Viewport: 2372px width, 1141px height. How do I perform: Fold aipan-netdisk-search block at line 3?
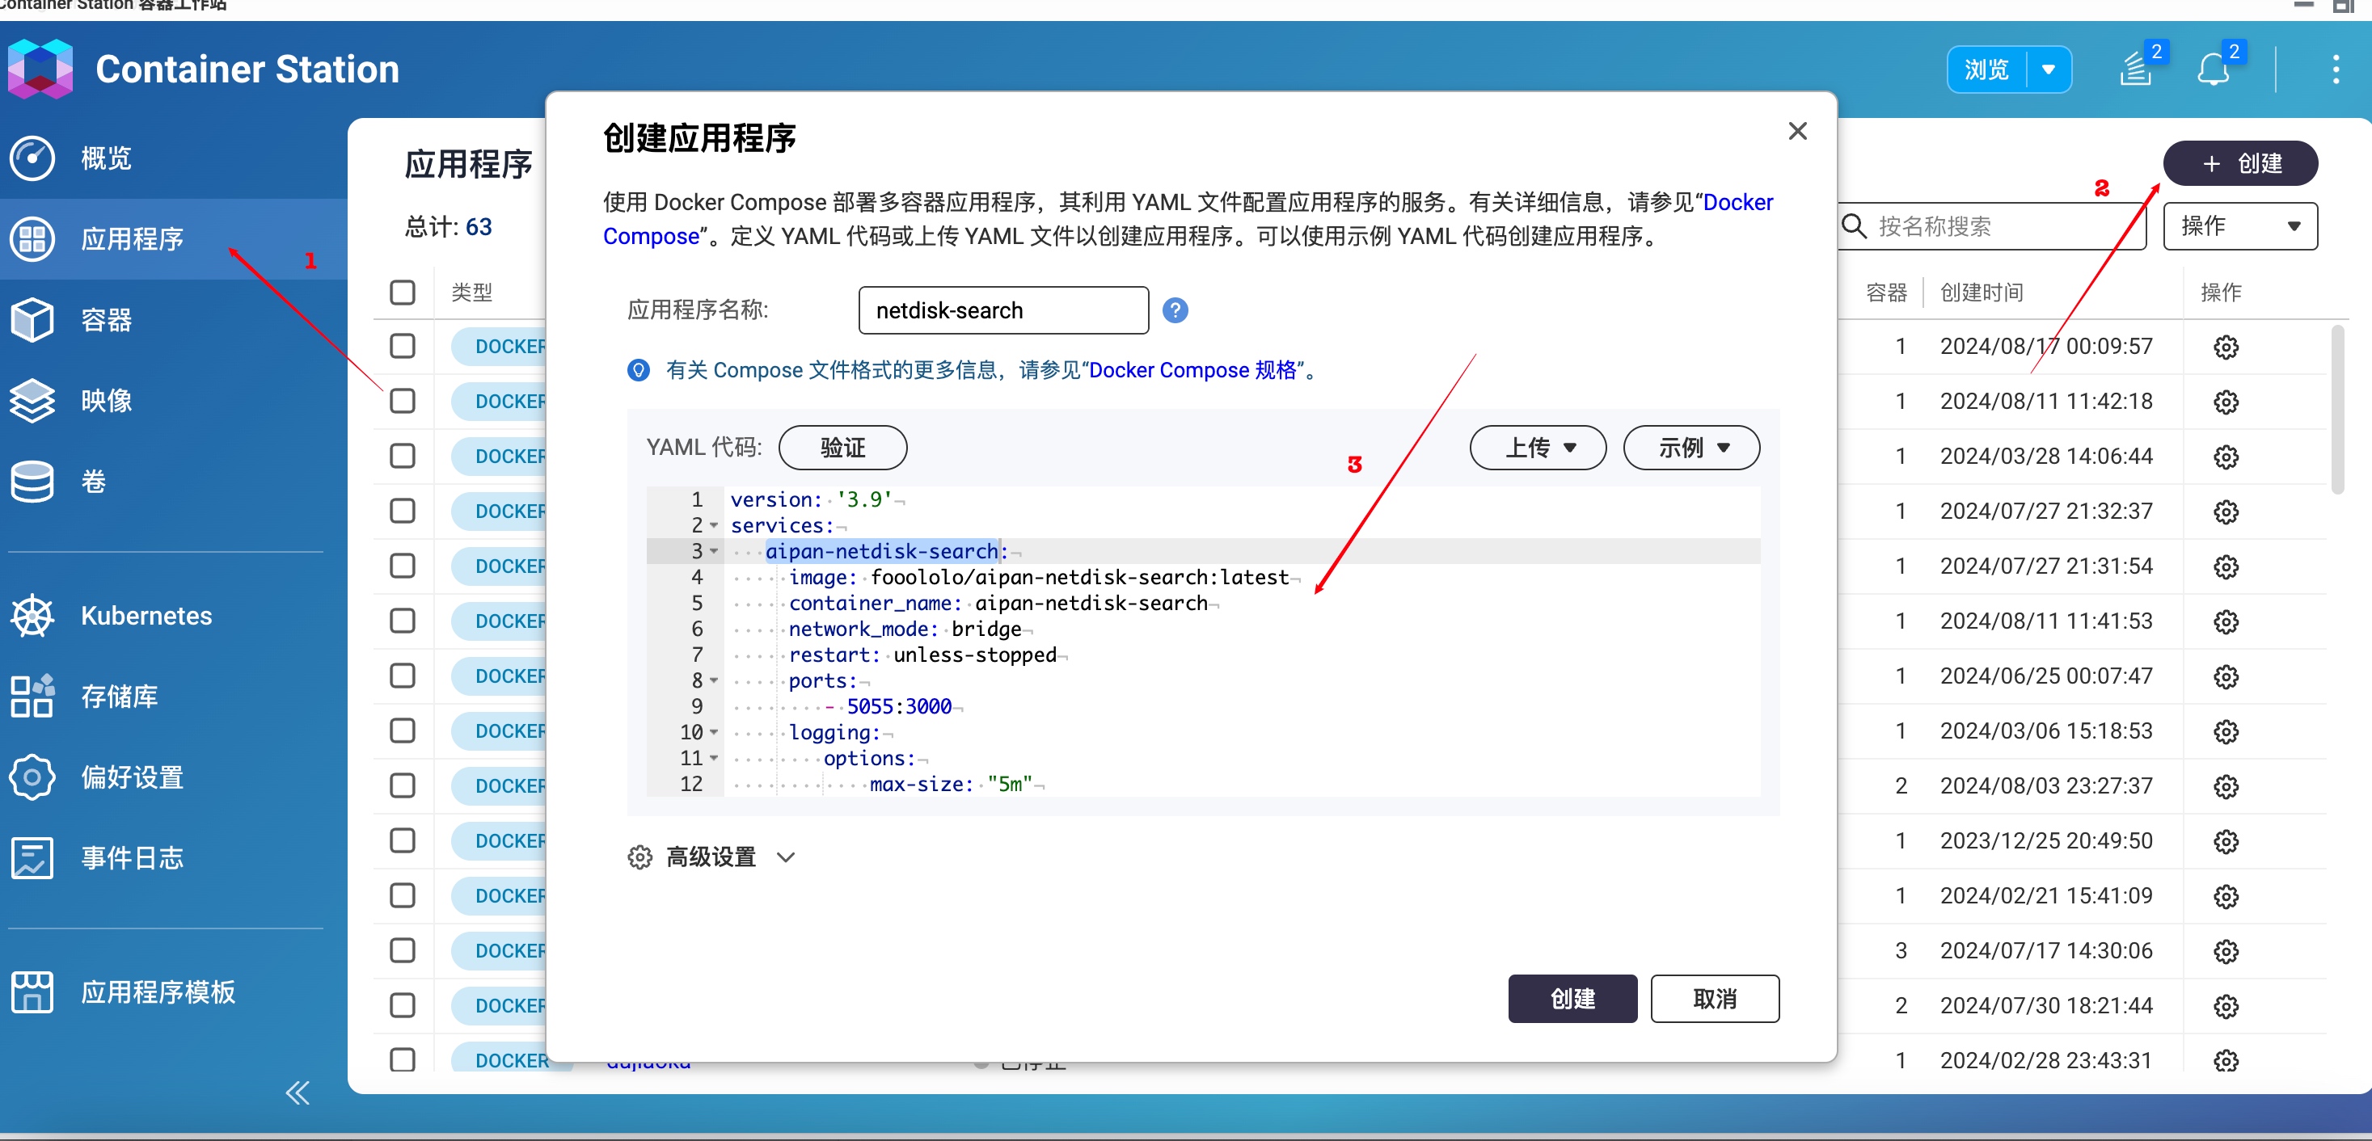click(x=714, y=551)
